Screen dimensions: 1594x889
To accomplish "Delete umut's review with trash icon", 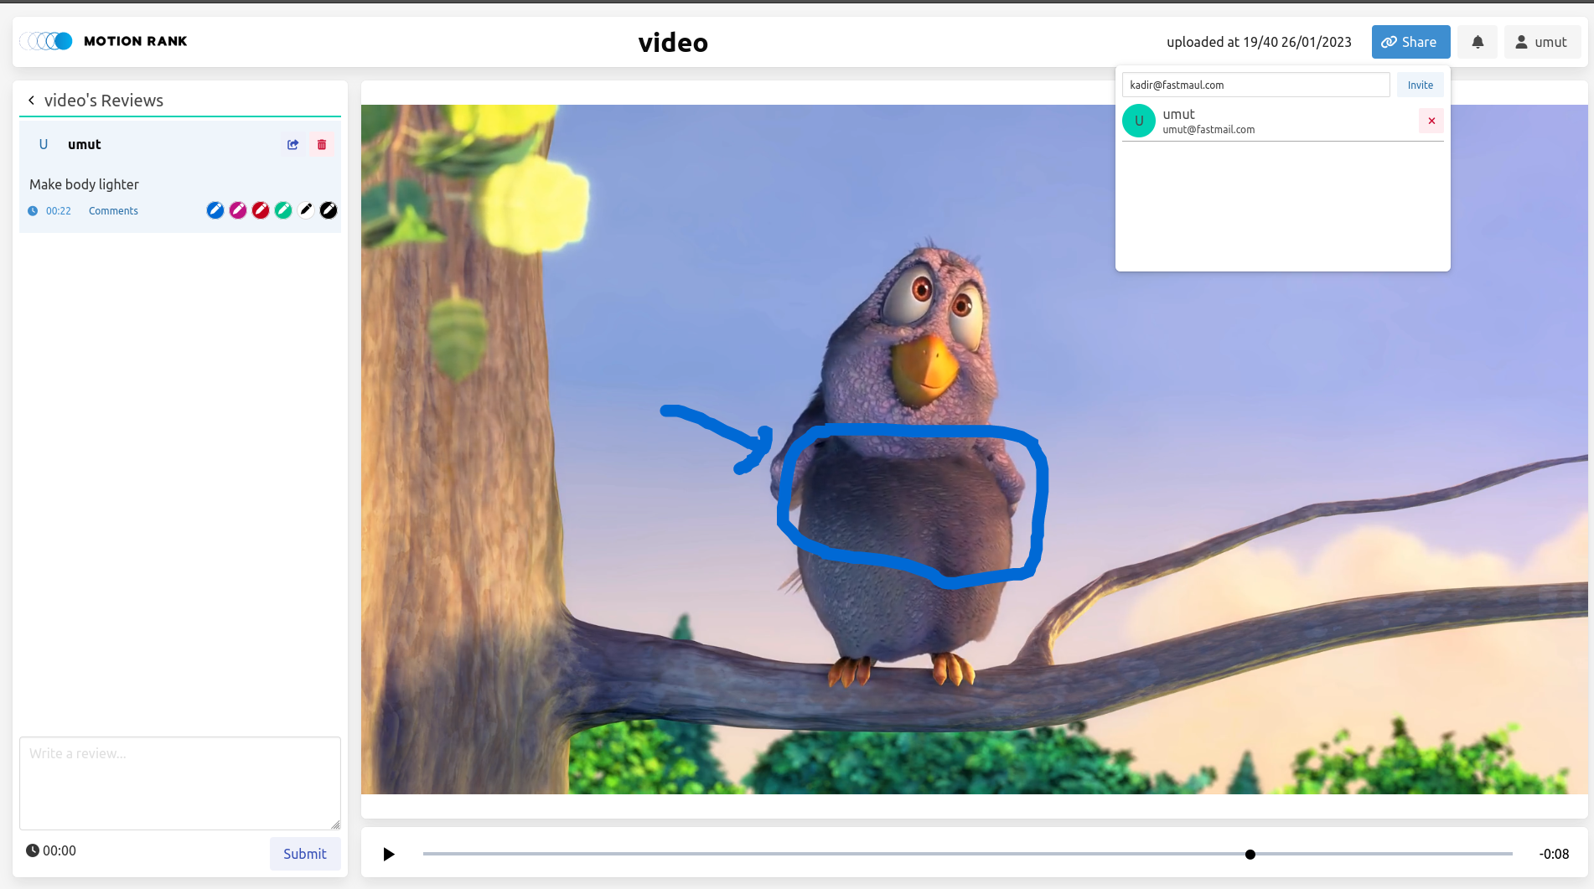I will (x=322, y=144).
